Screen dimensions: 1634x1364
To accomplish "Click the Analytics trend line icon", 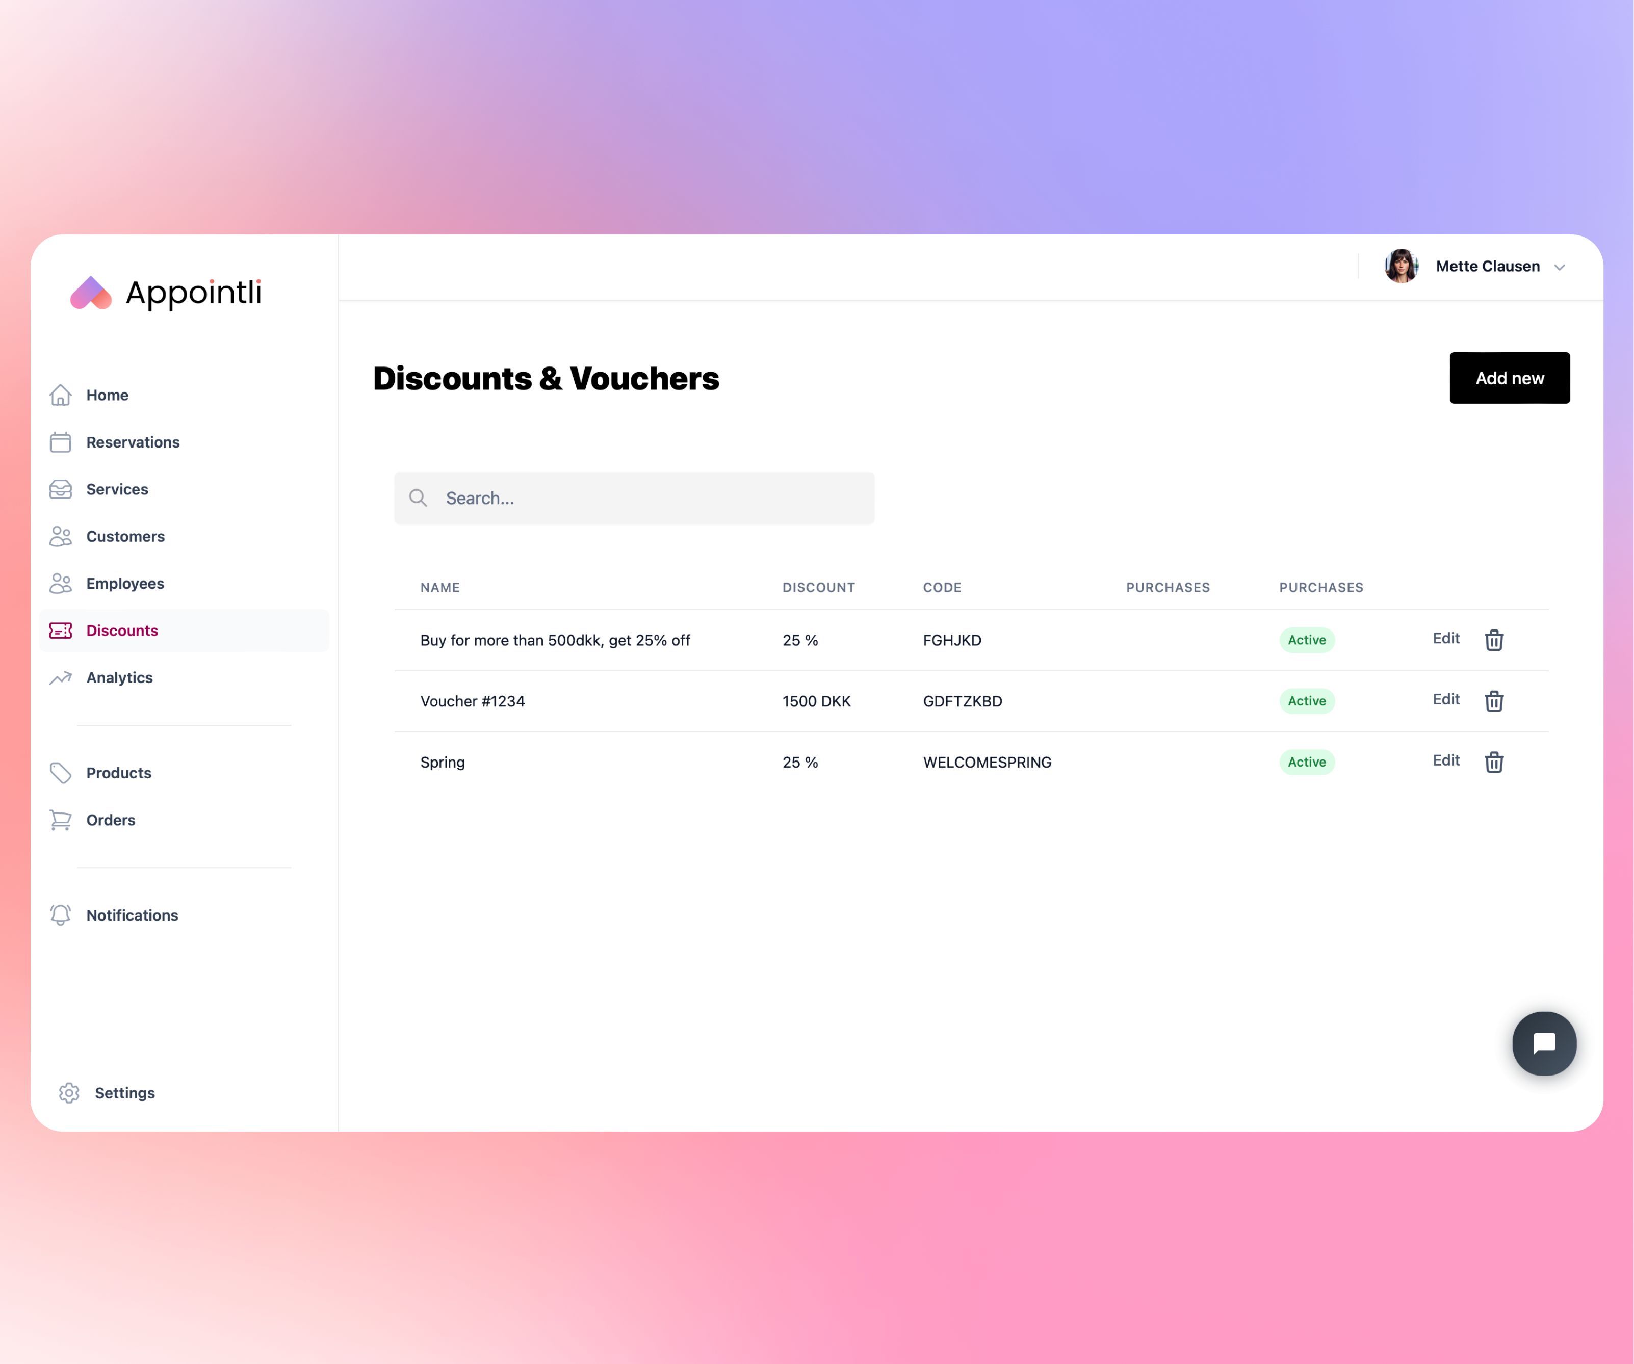I will (x=61, y=678).
